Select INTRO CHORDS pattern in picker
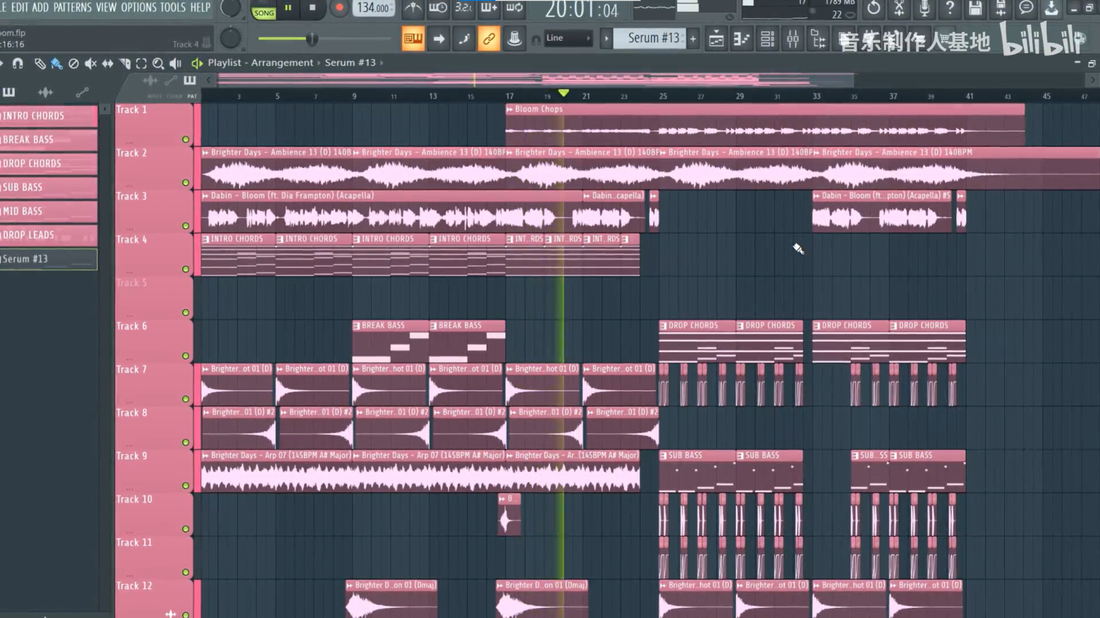 [48, 116]
